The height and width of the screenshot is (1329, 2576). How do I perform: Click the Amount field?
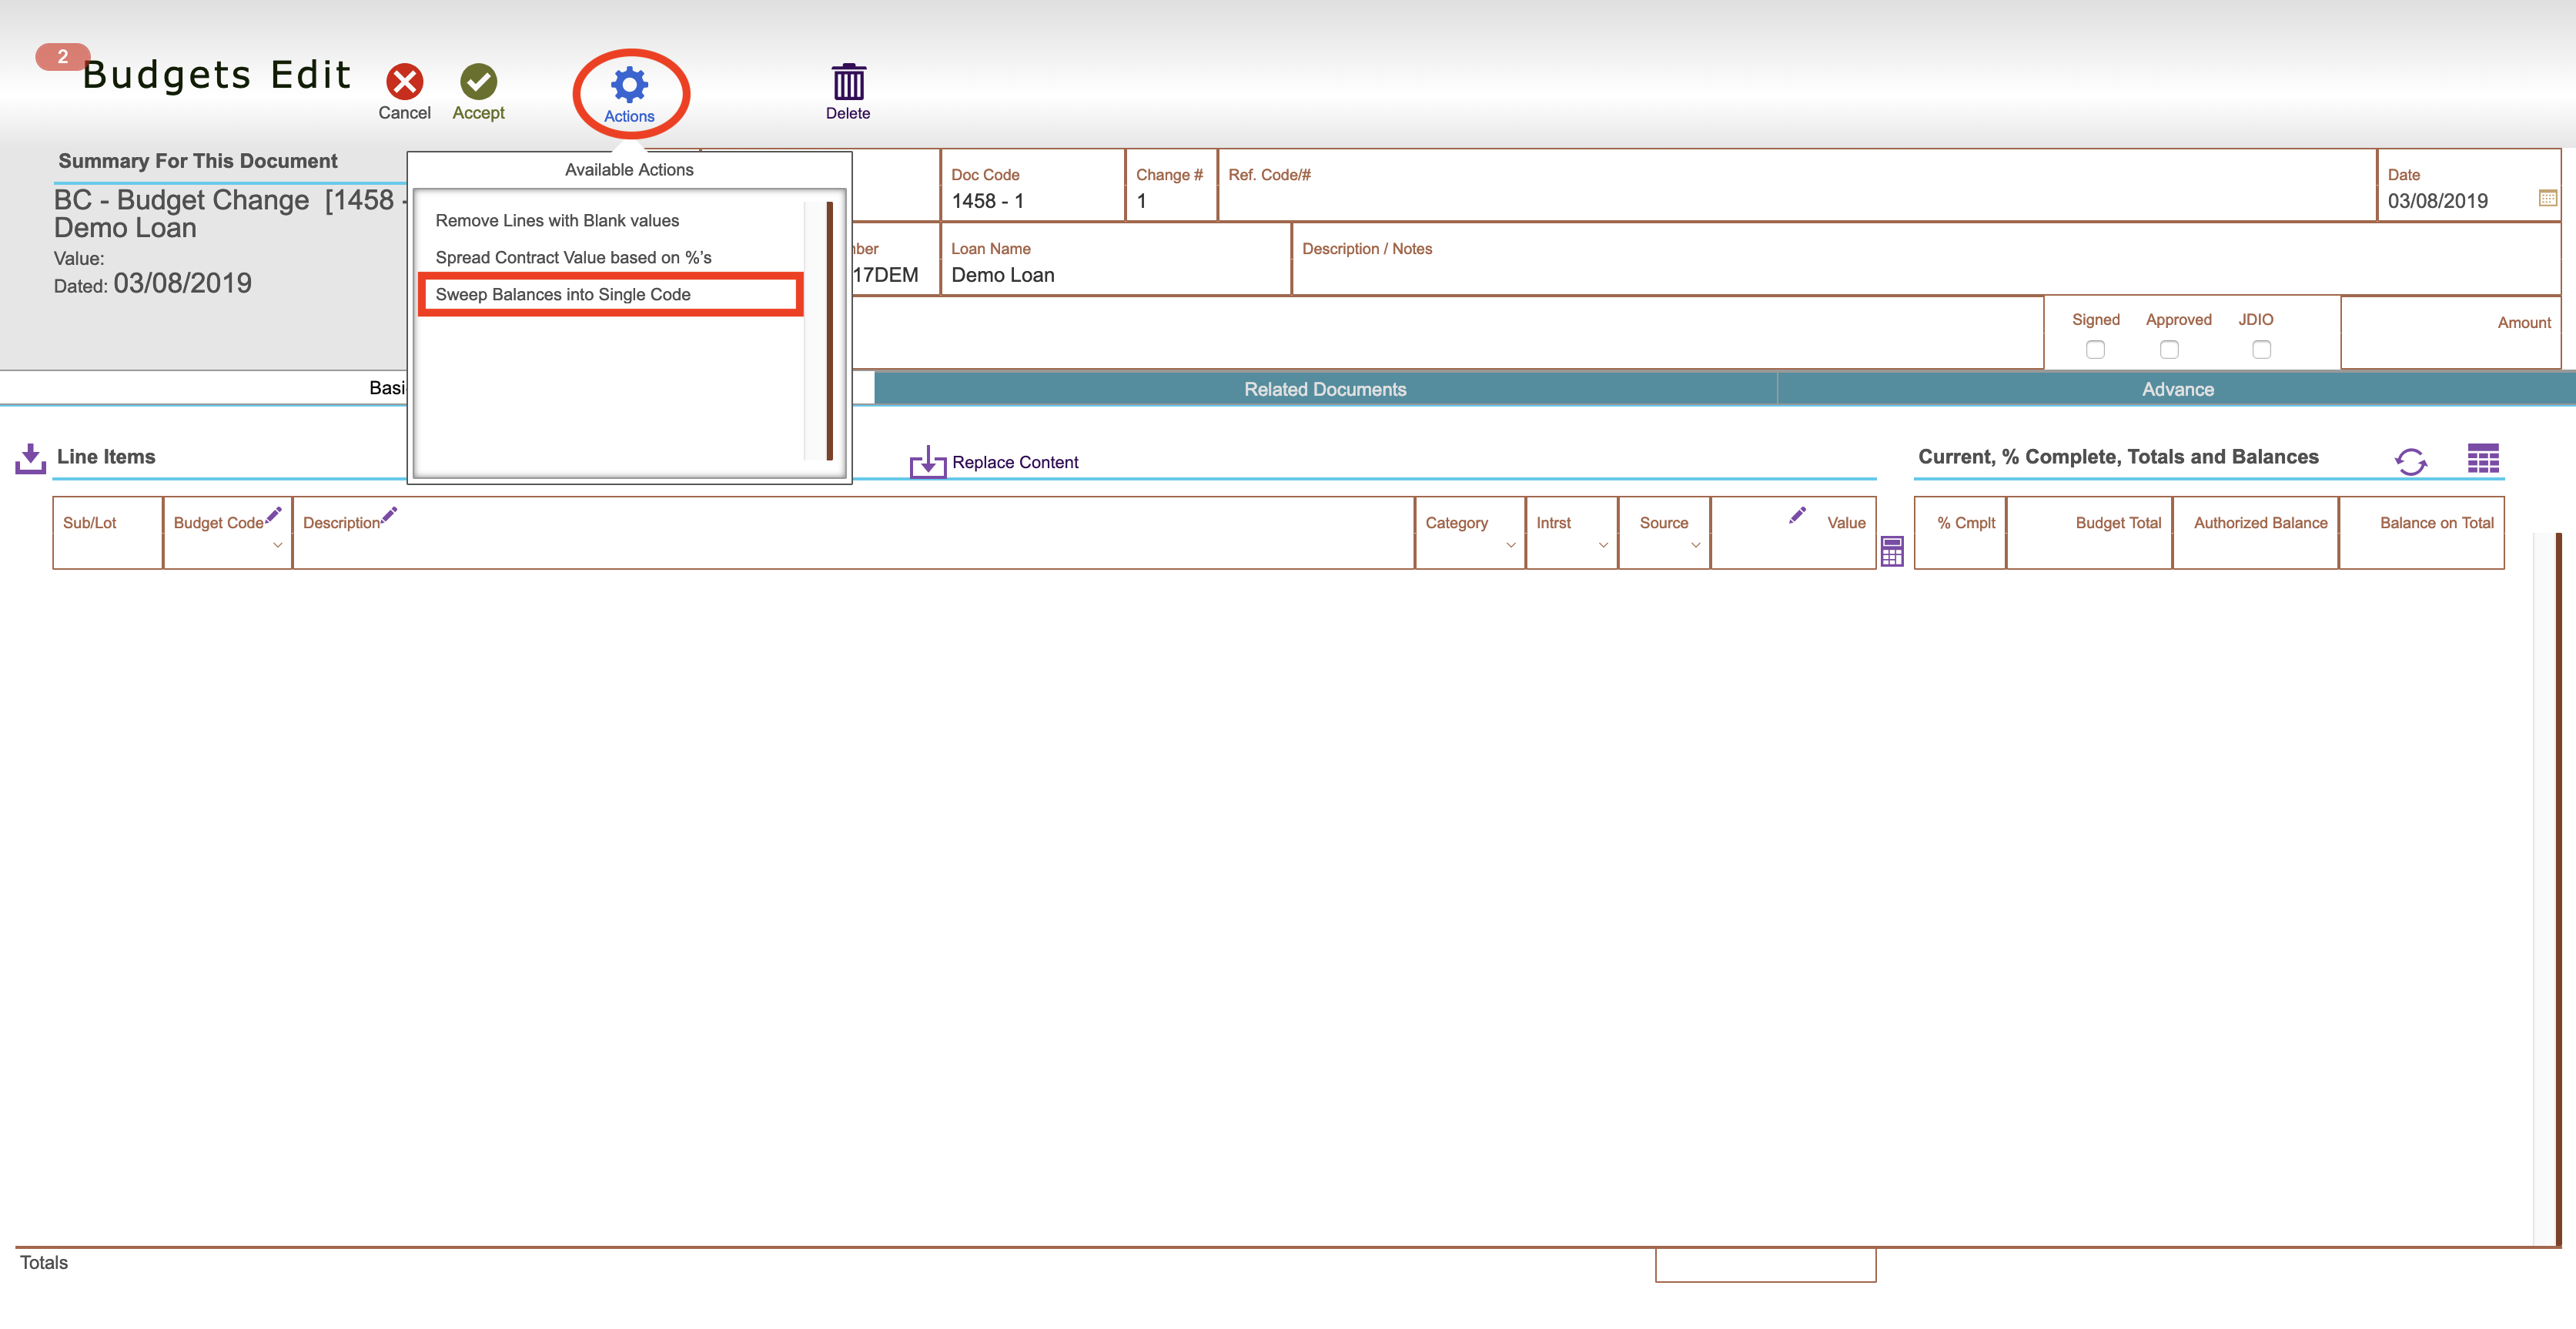2450,333
